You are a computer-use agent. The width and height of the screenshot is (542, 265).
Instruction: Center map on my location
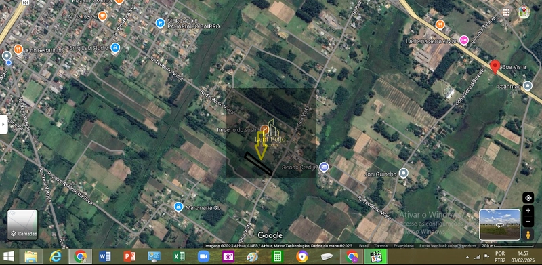point(528,198)
